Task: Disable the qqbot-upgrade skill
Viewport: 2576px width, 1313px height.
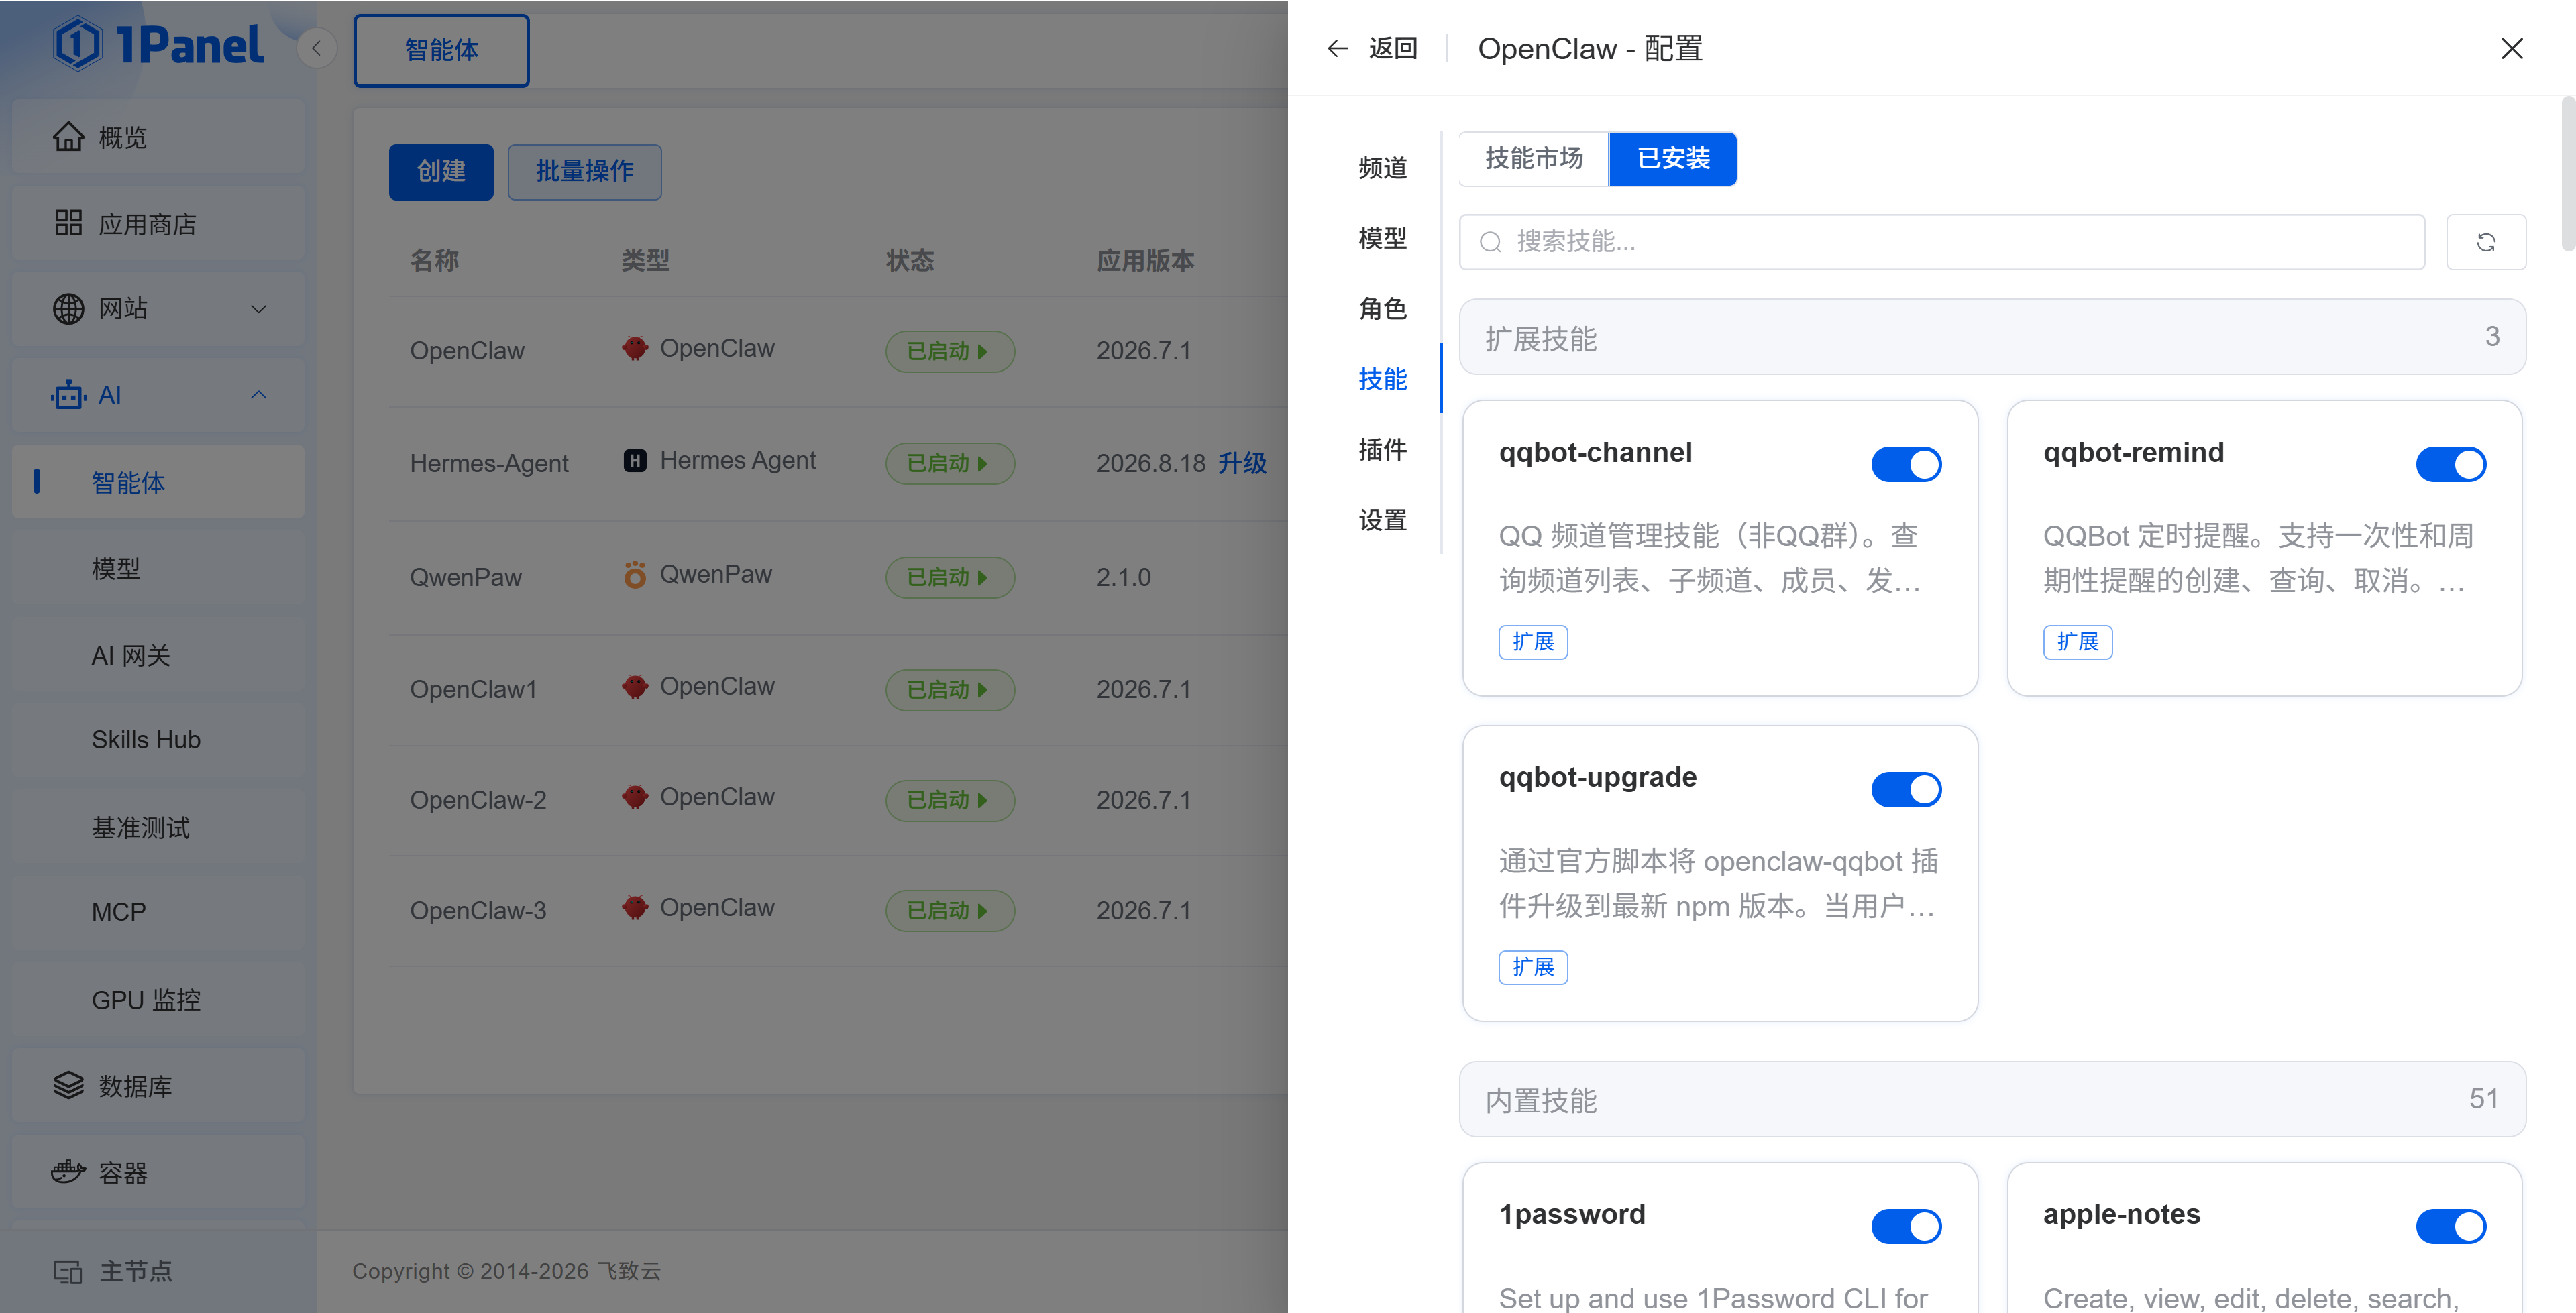Action: pos(1905,789)
